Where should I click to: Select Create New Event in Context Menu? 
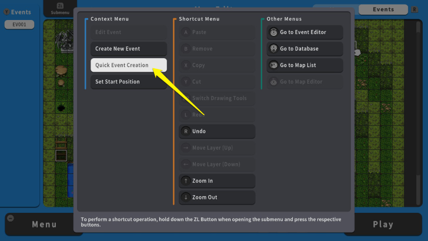129,49
